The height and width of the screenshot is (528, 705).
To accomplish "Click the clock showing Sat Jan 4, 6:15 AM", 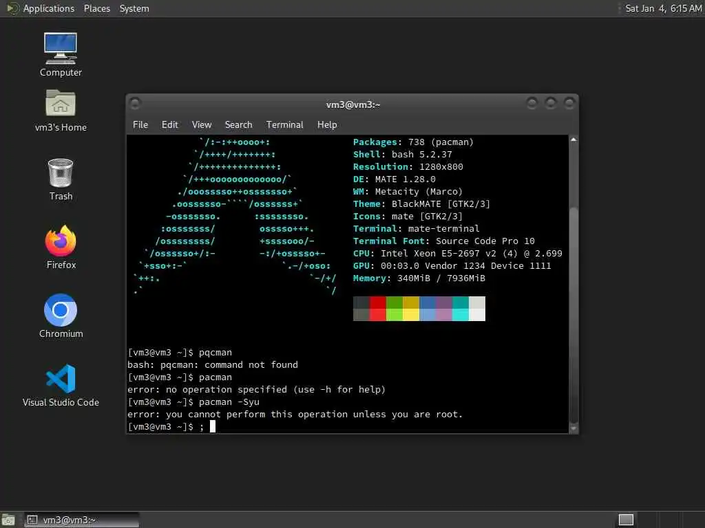I will click(x=664, y=8).
